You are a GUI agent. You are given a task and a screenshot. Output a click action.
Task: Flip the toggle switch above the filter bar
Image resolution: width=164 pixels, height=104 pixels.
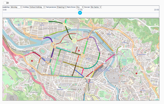(6, 3)
